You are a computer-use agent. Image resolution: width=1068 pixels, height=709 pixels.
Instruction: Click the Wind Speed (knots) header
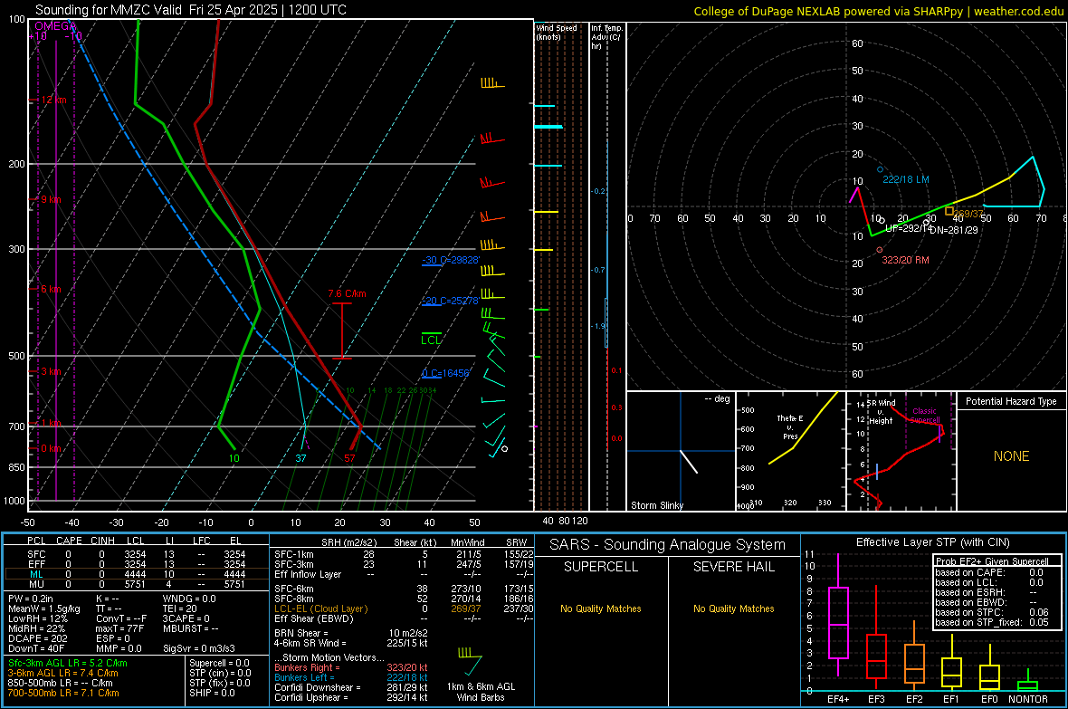[x=556, y=32]
